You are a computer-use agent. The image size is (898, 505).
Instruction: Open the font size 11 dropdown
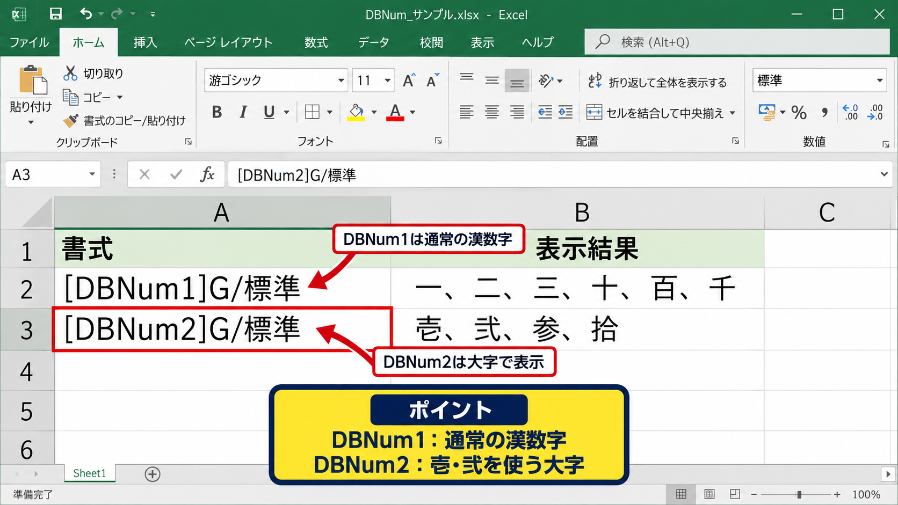(387, 80)
